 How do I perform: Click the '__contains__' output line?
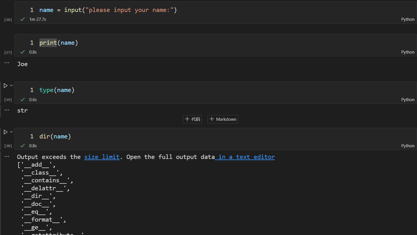coord(47,181)
